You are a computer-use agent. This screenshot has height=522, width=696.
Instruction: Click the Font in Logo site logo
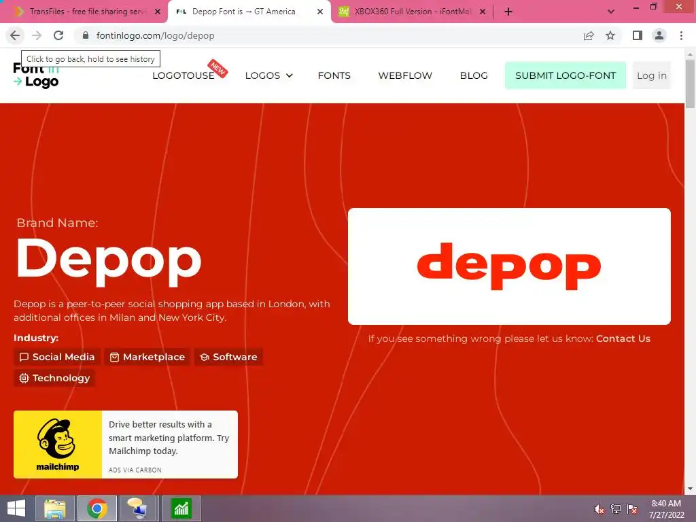pos(36,75)
